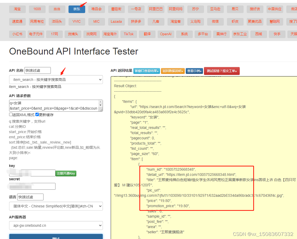
Task: Open the 搜好货 platform tab
Action: coord(255,9)
